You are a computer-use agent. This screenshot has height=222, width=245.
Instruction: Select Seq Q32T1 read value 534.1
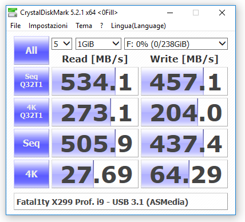point(95,81)
